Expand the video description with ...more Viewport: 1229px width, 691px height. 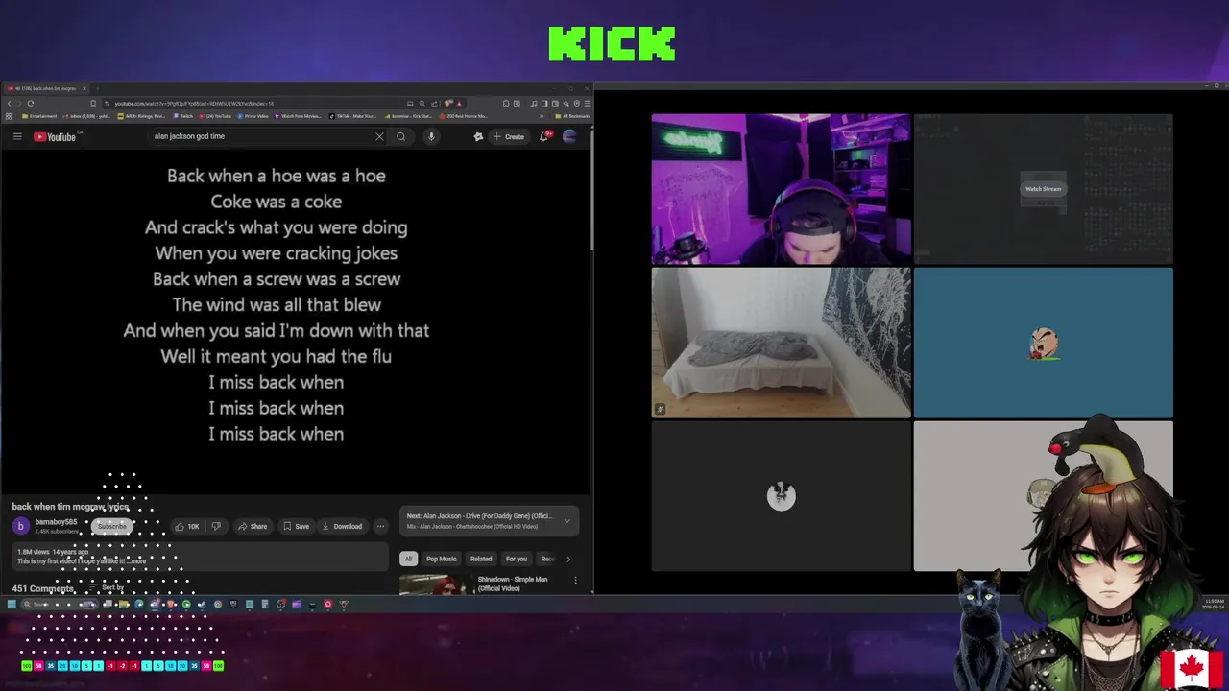138,561
